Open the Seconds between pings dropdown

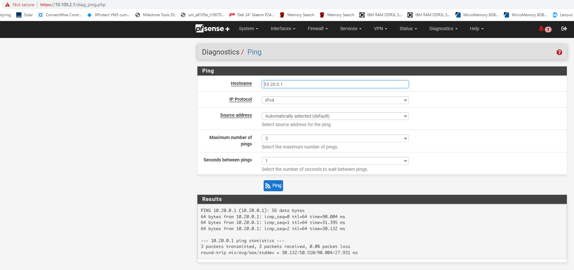click(x=335, y=161)
